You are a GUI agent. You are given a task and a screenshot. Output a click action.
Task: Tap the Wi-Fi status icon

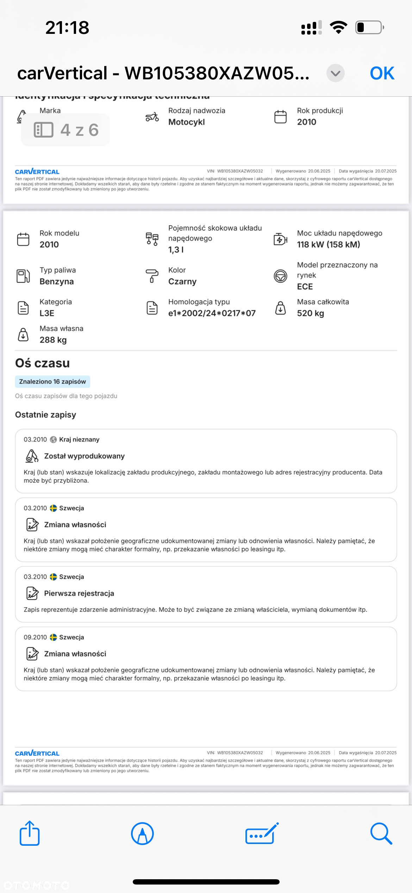pyautogui.click(x=338, y=28)
